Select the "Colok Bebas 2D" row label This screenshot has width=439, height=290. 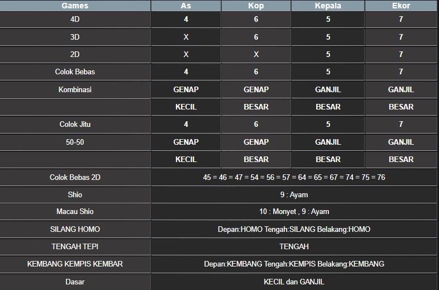pyautogui.click(x=75, y=177)
